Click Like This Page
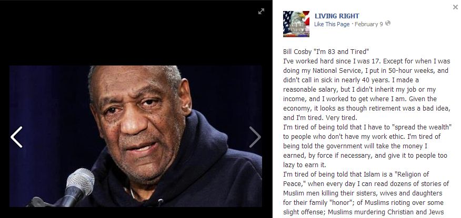 click(x=332, y=24)
